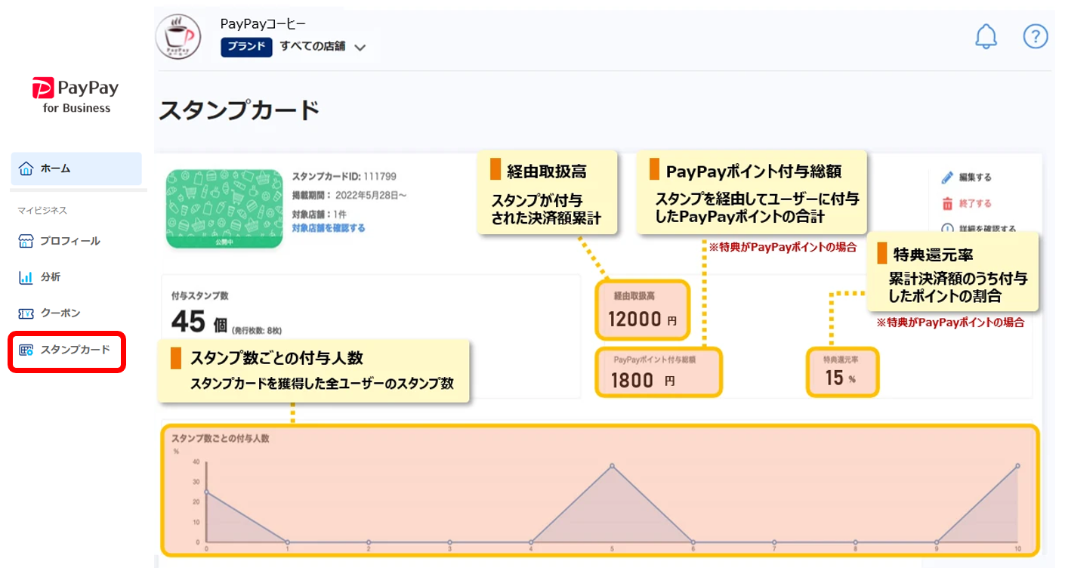Open 対象店舗を確認する link
Screen dimensions: 1065x568
click(329, 228)
